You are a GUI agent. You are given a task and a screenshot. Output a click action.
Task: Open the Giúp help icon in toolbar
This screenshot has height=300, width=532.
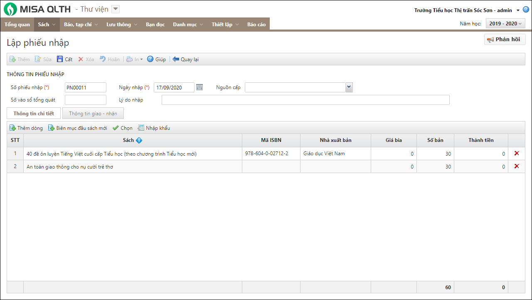(150, 60)
